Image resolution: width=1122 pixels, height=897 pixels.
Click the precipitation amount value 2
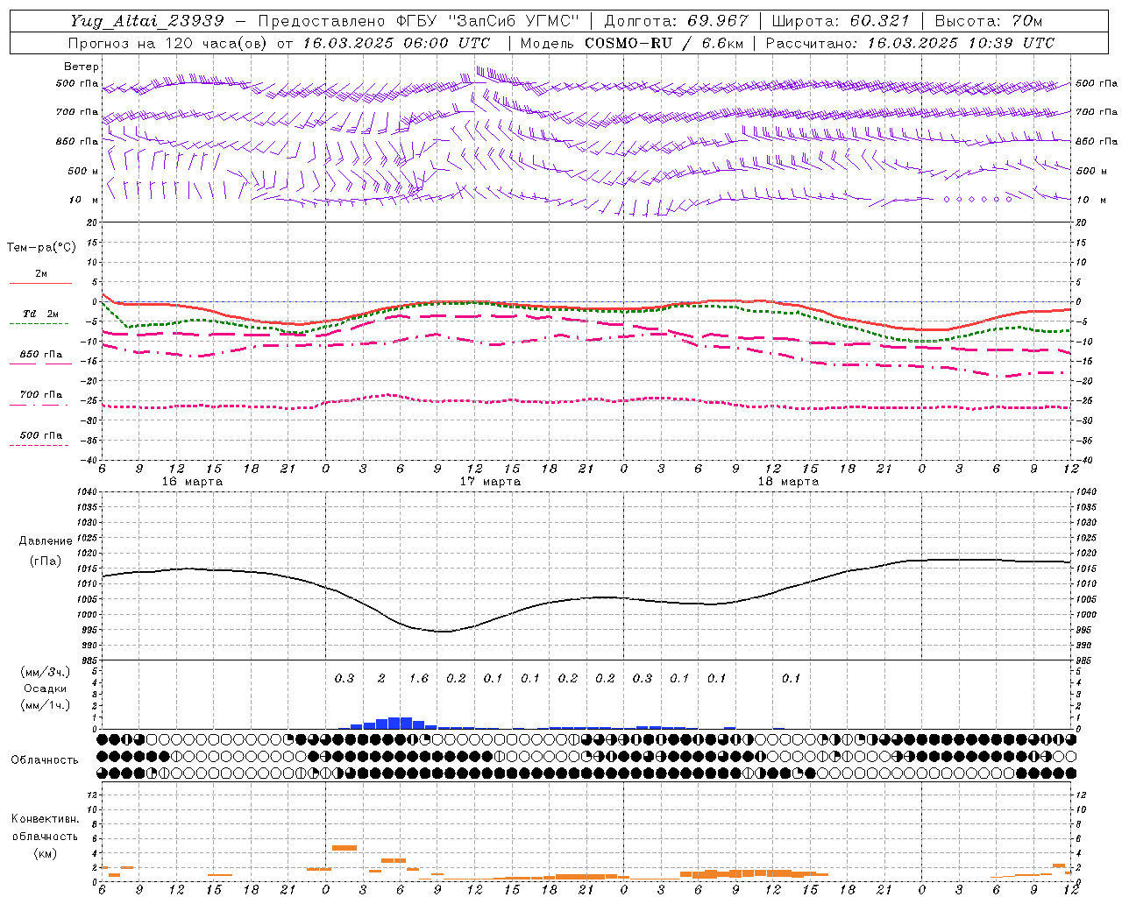381,678
